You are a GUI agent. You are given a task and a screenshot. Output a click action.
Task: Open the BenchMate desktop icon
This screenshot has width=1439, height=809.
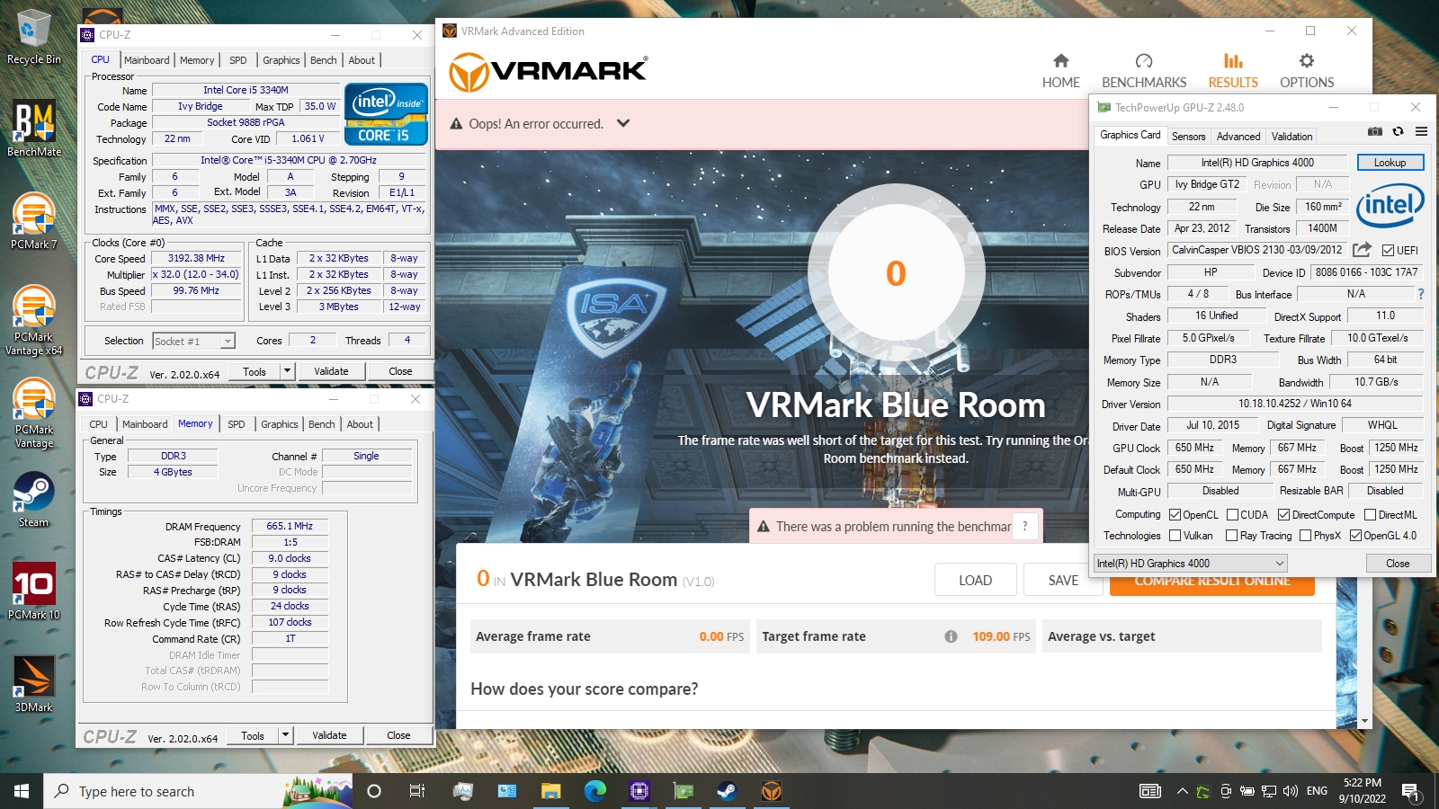[x=34, y=128]
